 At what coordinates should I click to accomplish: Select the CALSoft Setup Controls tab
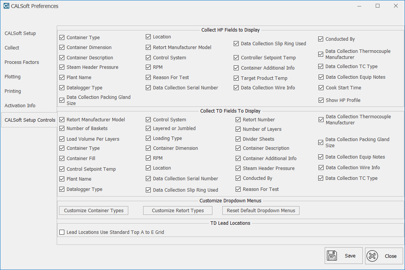pos(29,120)
